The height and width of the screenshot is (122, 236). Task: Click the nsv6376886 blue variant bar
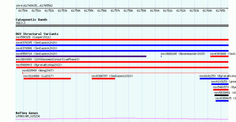click(x=122, y=51)
